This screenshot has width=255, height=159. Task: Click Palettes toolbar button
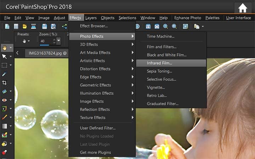pos(212,18)
